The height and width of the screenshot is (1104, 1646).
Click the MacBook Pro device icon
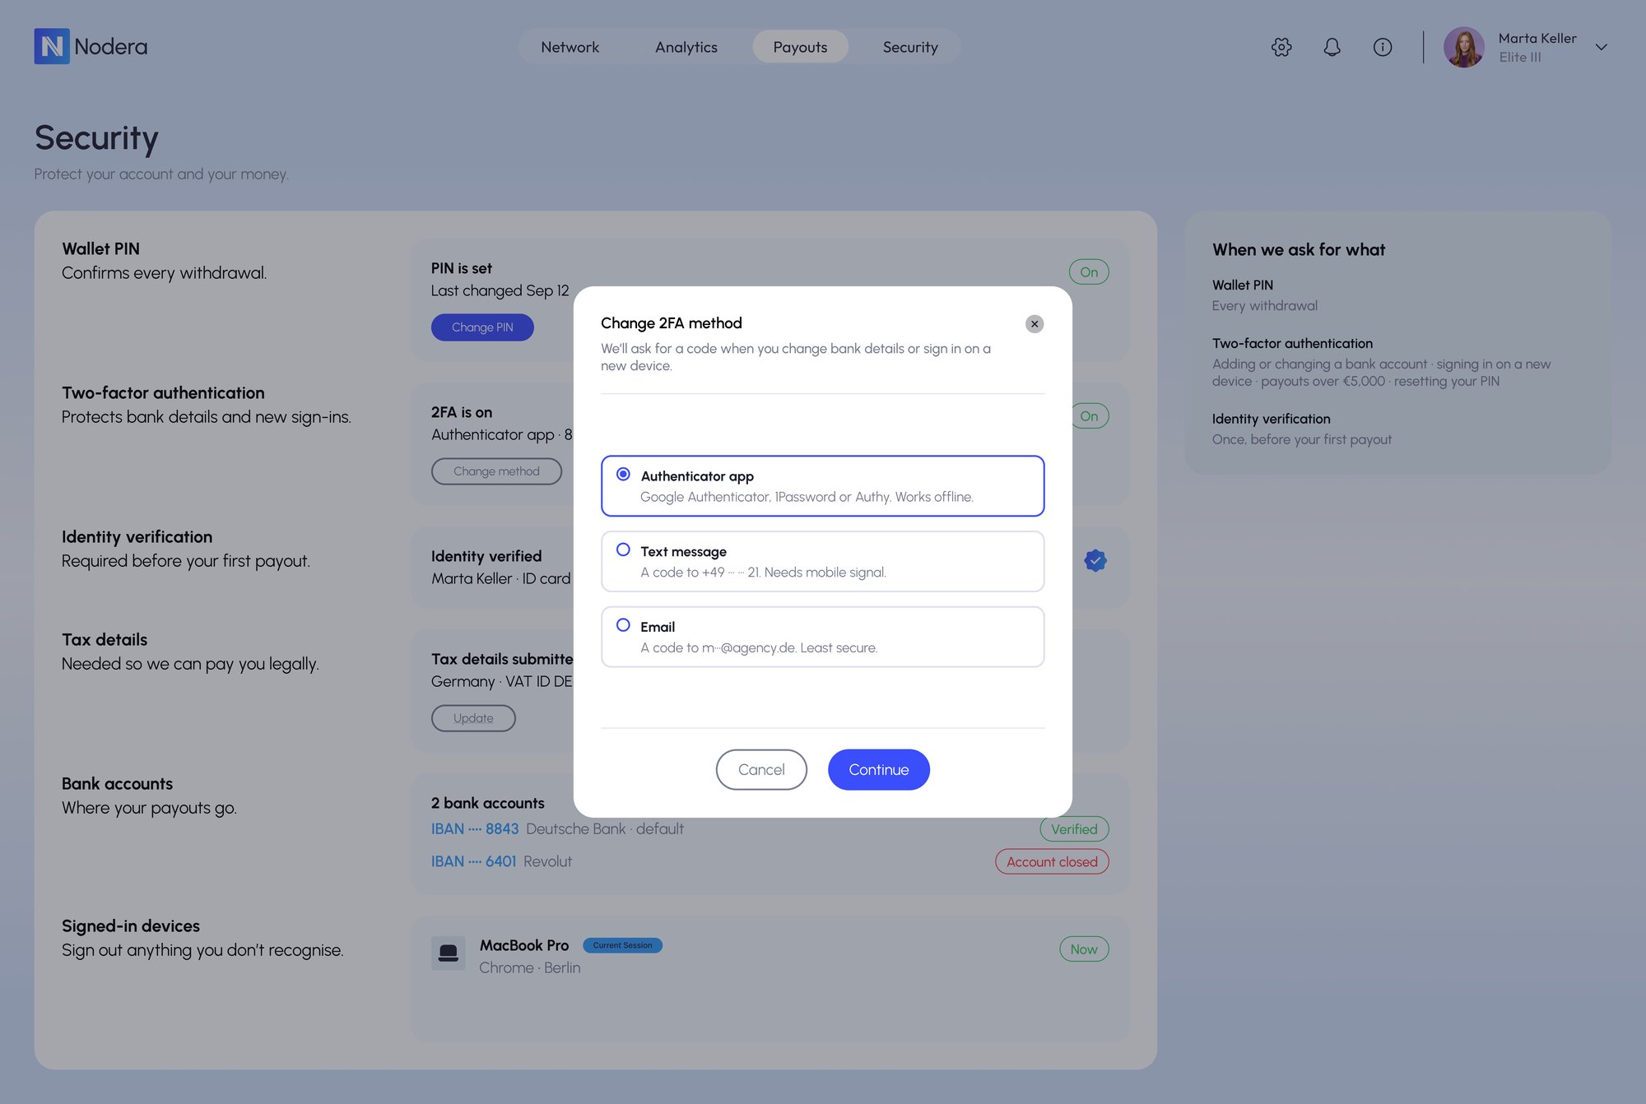pyautogui.click(x=449, y=953)
